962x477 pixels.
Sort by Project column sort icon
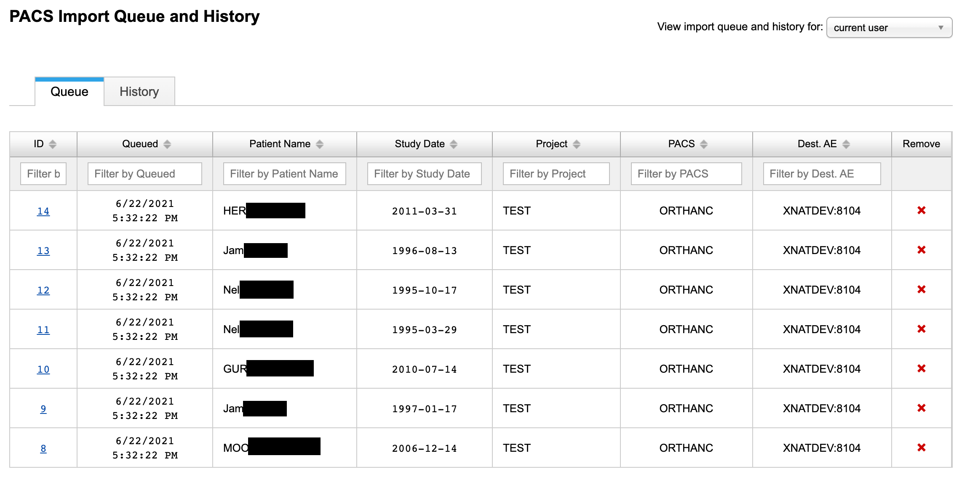pos(577,144)
